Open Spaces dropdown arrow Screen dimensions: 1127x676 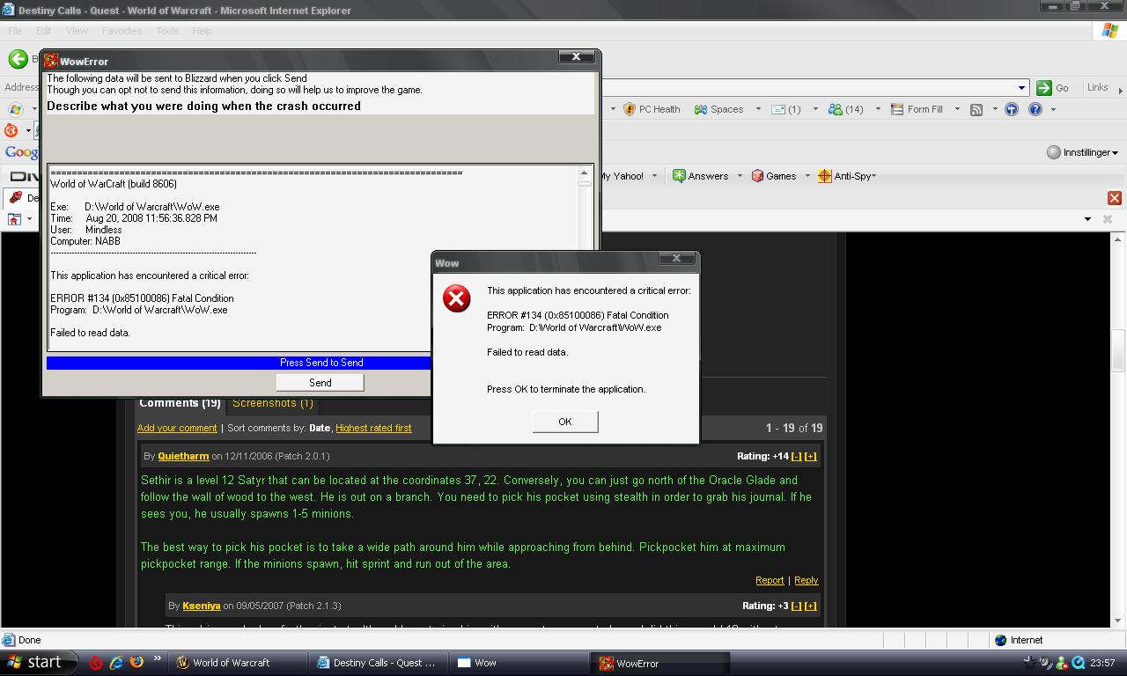click(x=758, y=109)
